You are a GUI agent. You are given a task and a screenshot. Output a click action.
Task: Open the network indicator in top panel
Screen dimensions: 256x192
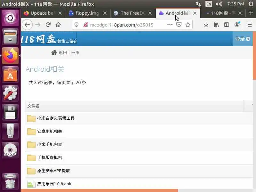click(x=198, y=4)
